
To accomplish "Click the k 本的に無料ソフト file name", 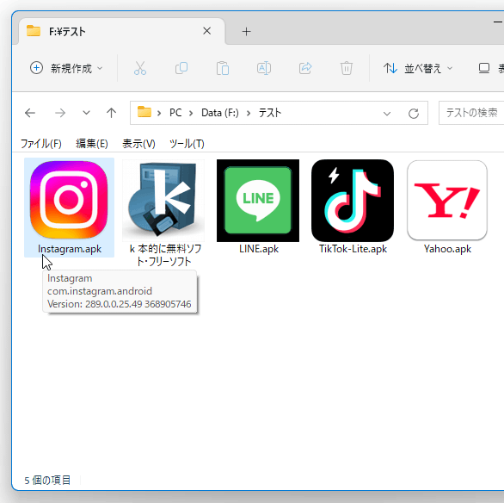I will [x=164, y=255].
